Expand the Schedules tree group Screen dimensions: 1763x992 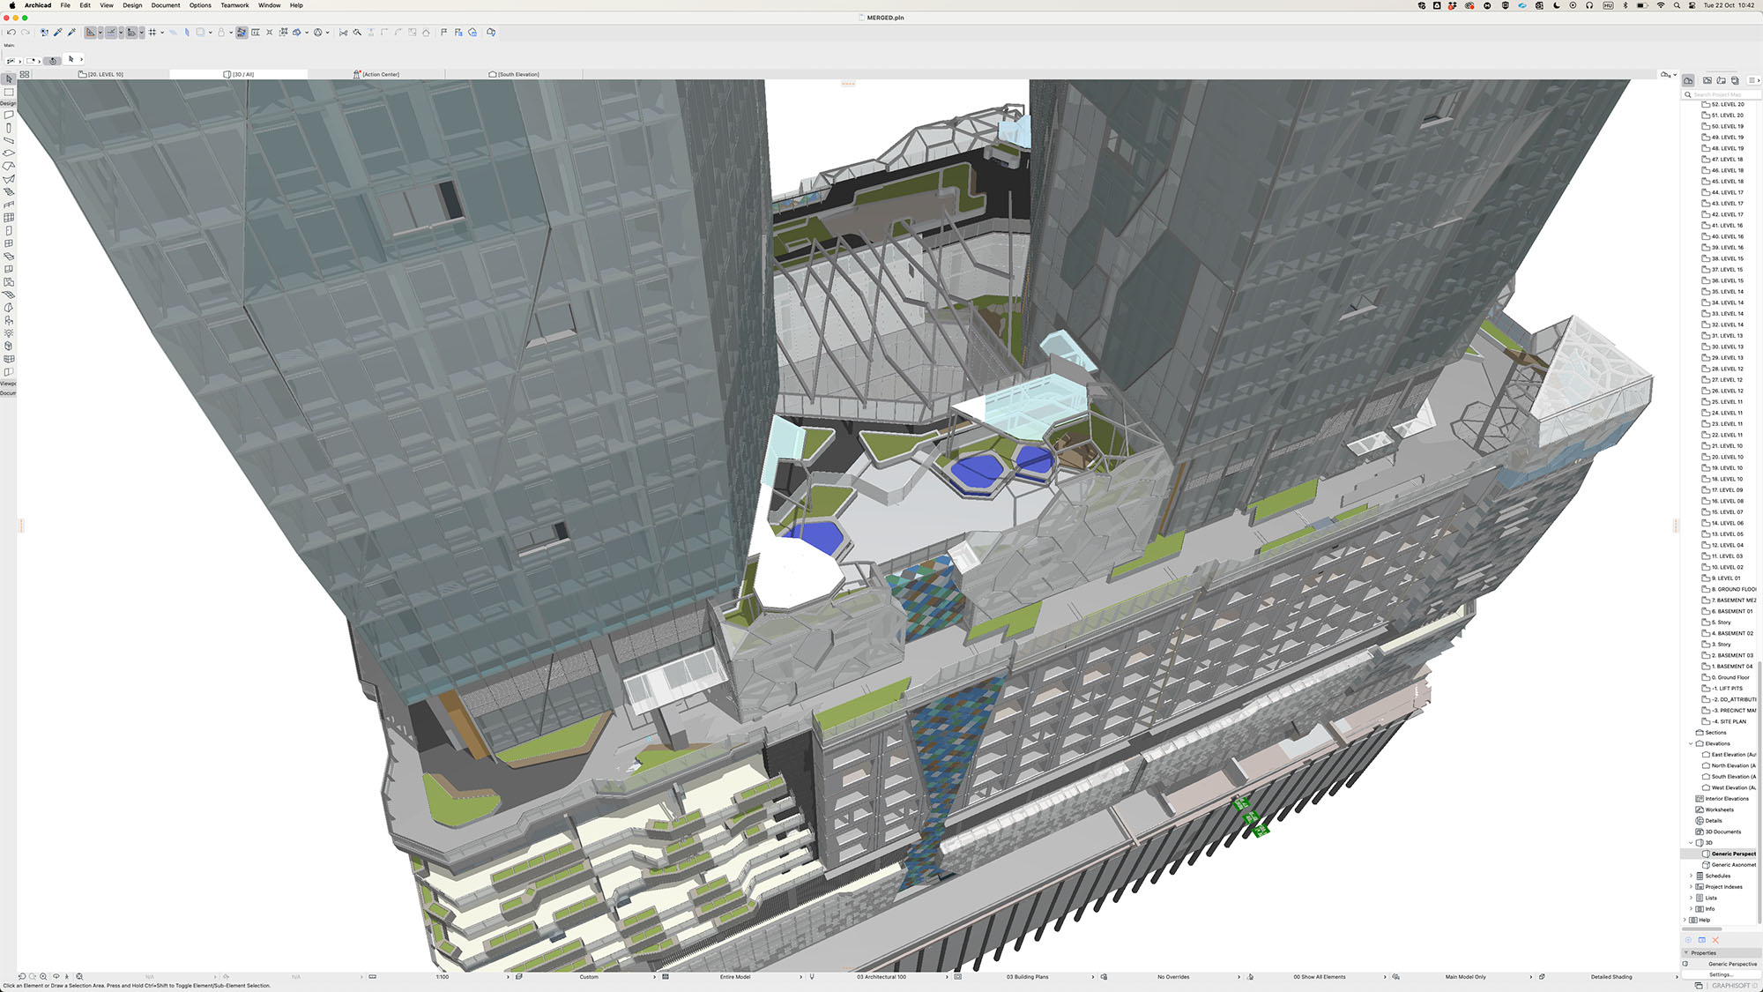(1691, 876)
